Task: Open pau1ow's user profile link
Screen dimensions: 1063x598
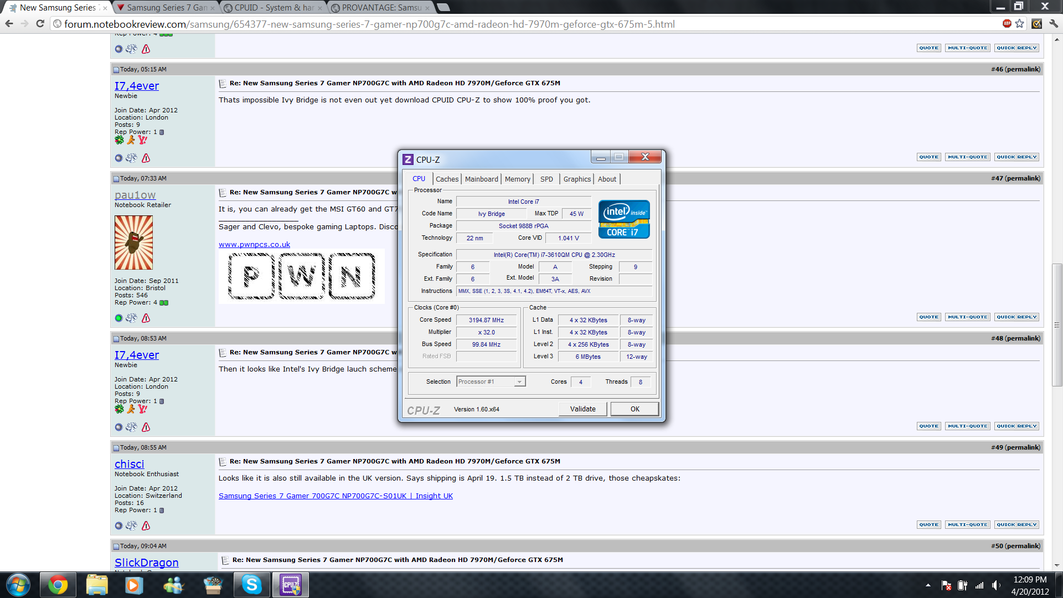Action: tap(135, 195)
